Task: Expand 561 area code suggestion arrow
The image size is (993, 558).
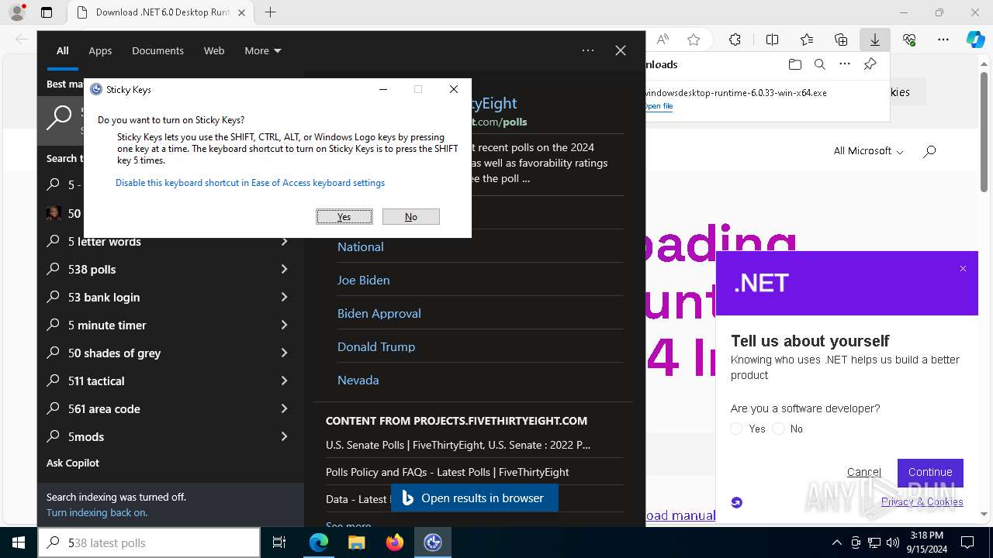Action: tap(285, 408)
